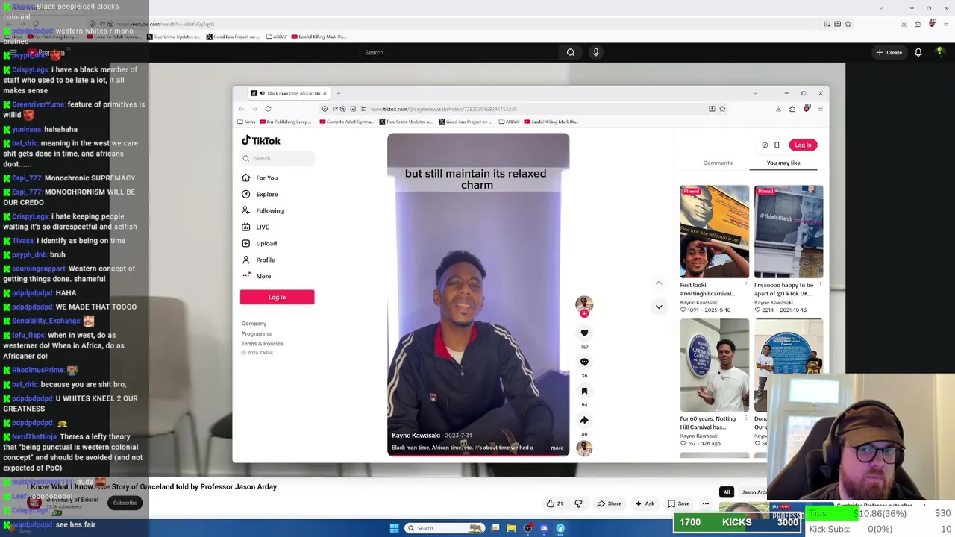The image size is (955, 537).
Task: Switch to Comments tab
Action: [x=718, y=163]
